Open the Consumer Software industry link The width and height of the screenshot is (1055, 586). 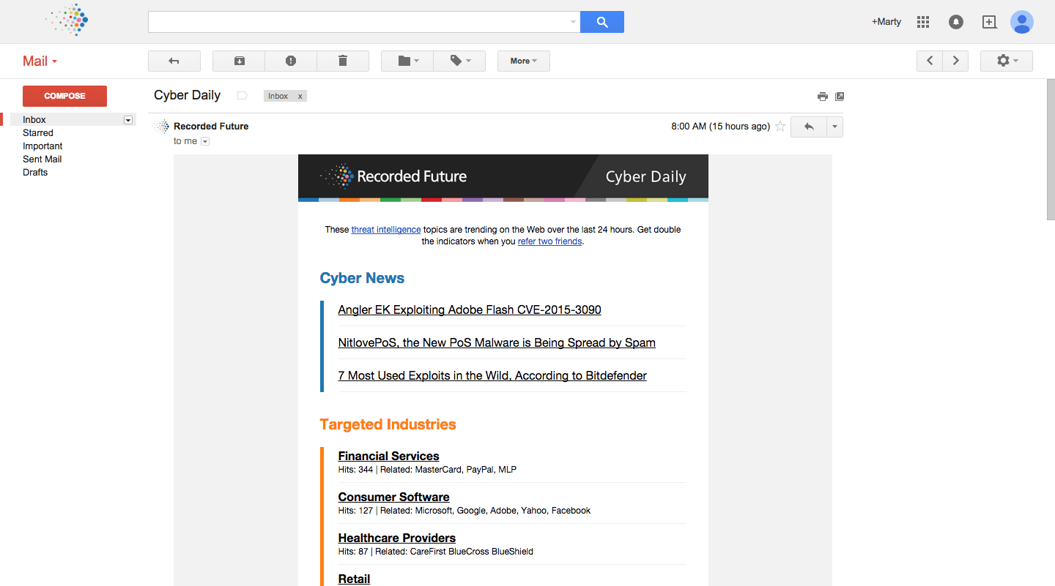tap(393, 497)
